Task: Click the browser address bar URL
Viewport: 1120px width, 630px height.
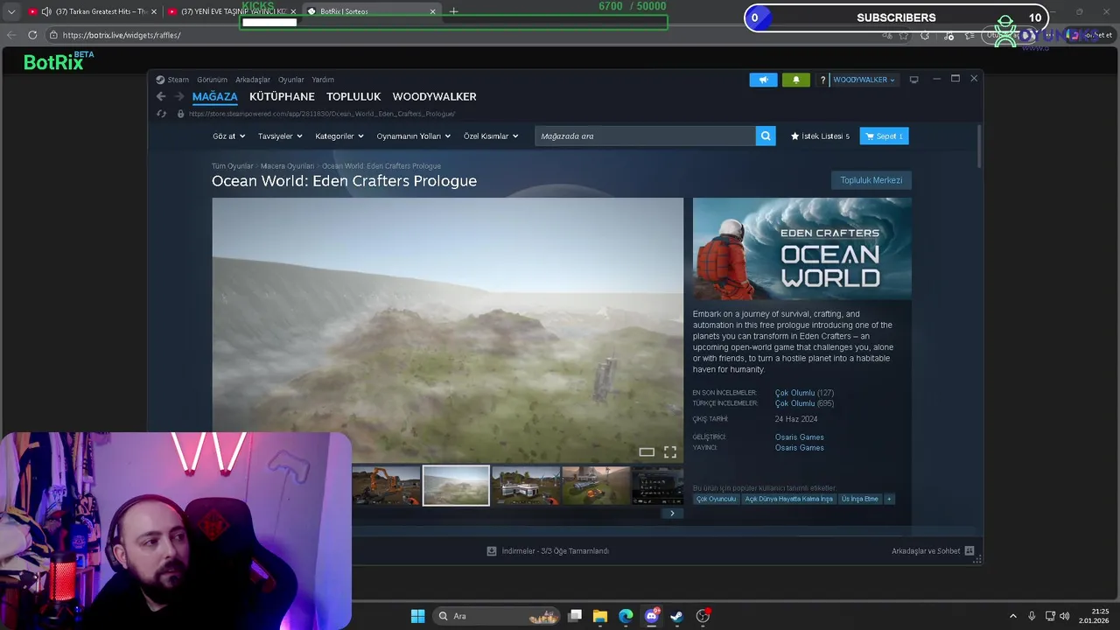Action: pos(122,35)
